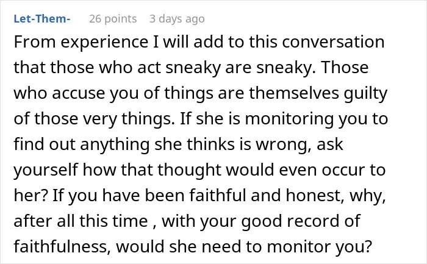
Task: Click the closing words "monitor you?"
Action: point(319,247)
